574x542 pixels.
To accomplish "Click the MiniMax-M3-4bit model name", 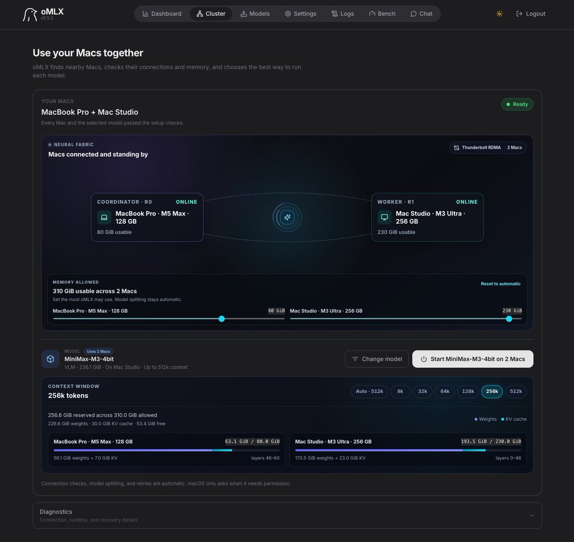I will 89,359.
